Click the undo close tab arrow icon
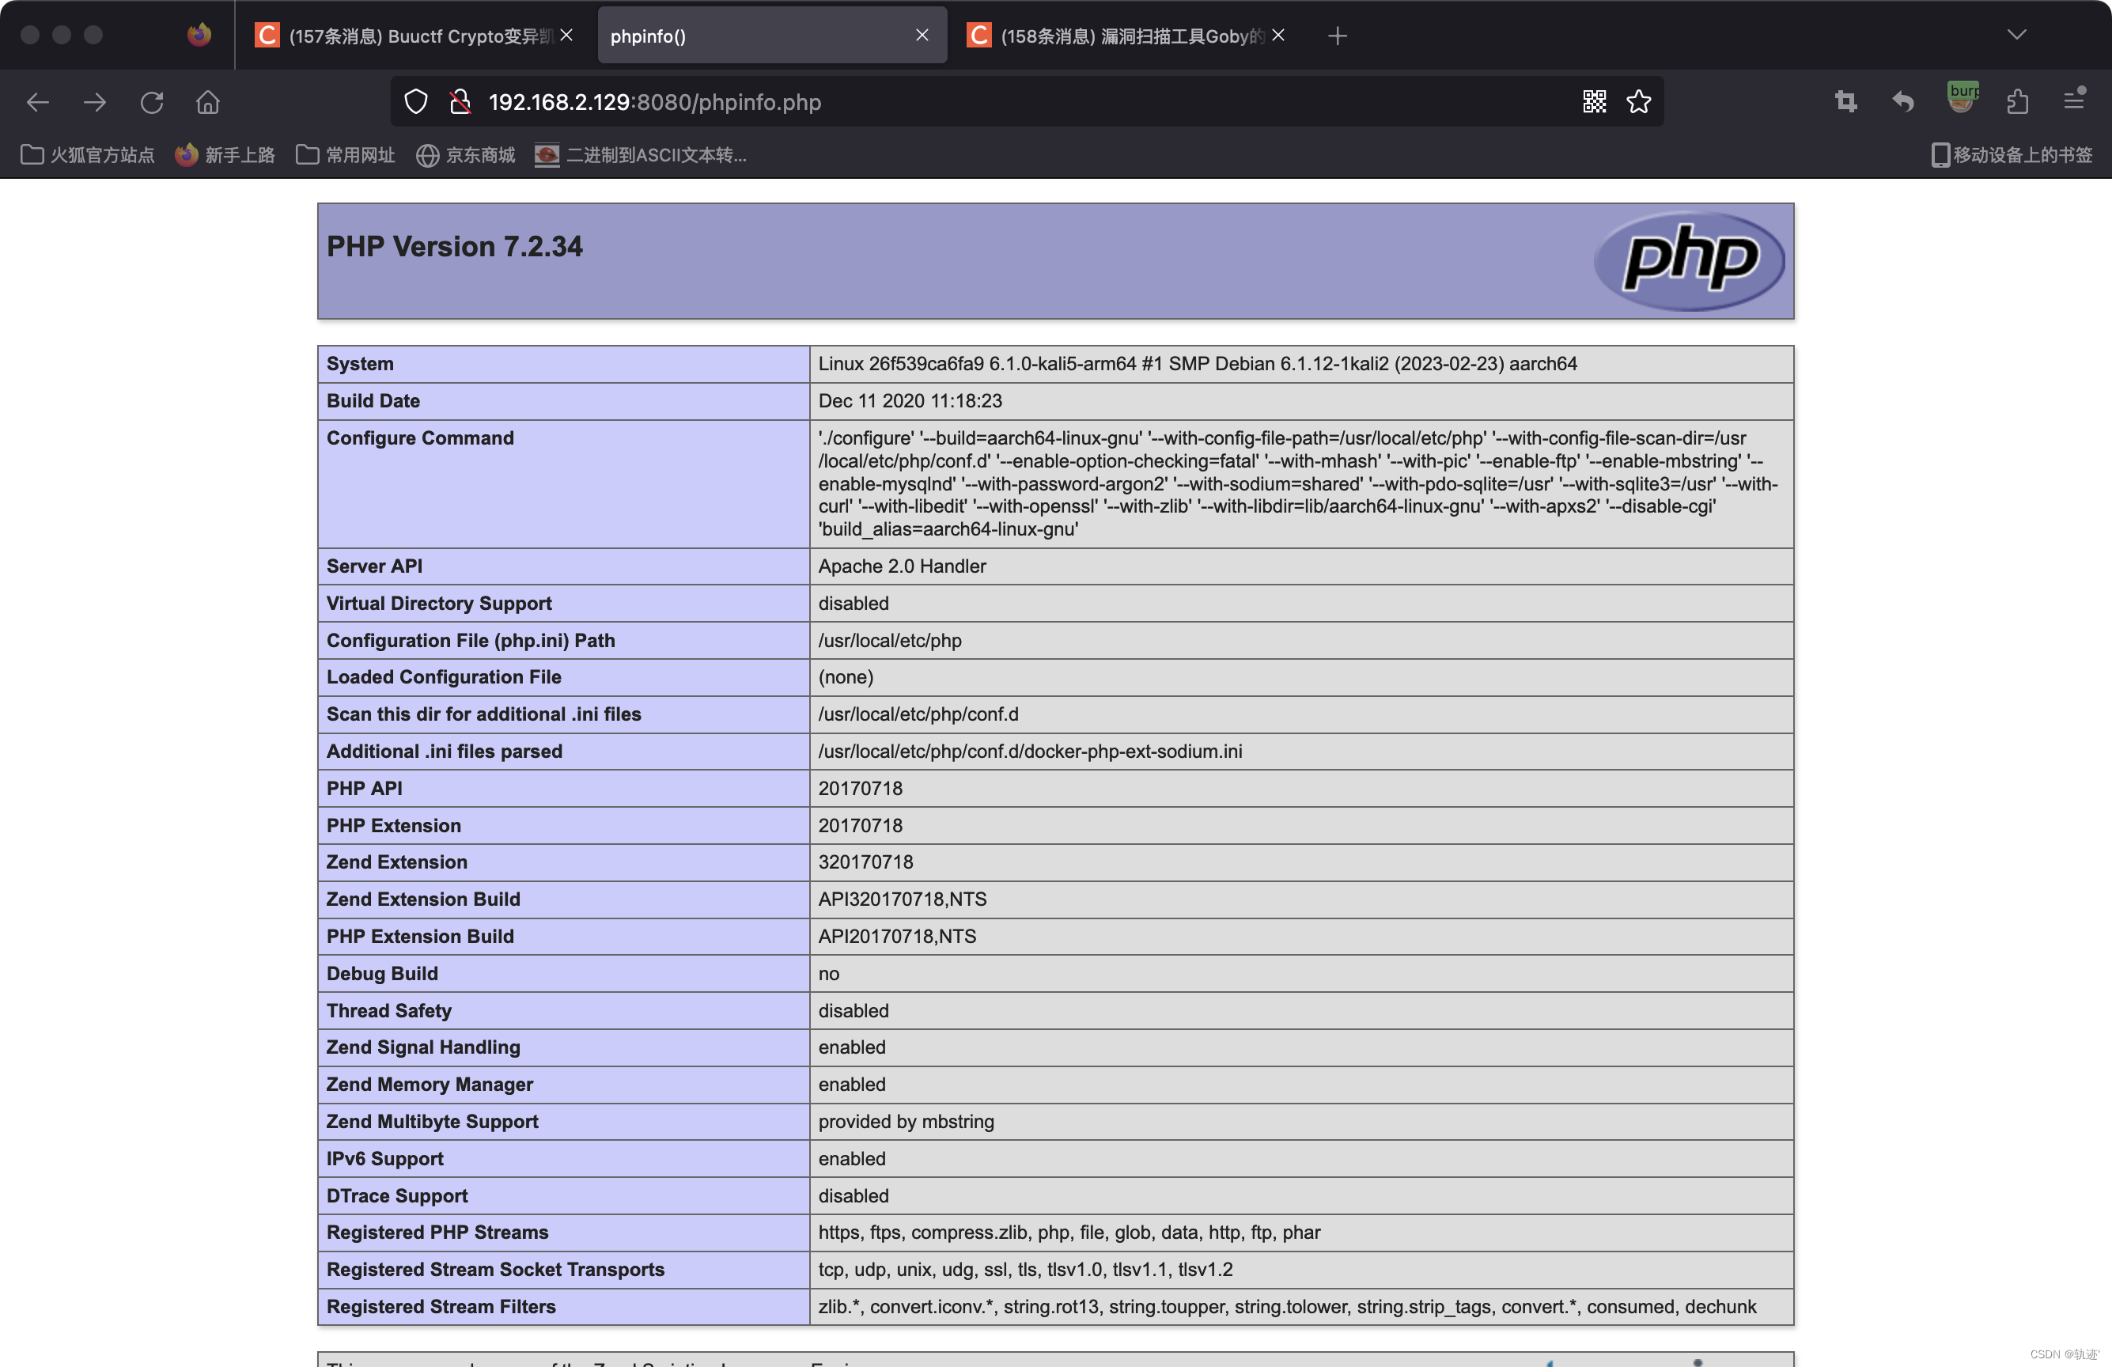The width and height of the screenshot is (2112, 1367). [x=1902, y=102]
